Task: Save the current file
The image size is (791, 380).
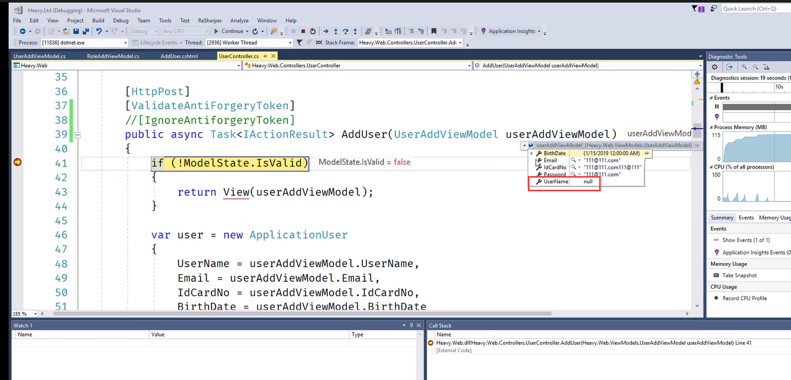Action: pos(76,31)
